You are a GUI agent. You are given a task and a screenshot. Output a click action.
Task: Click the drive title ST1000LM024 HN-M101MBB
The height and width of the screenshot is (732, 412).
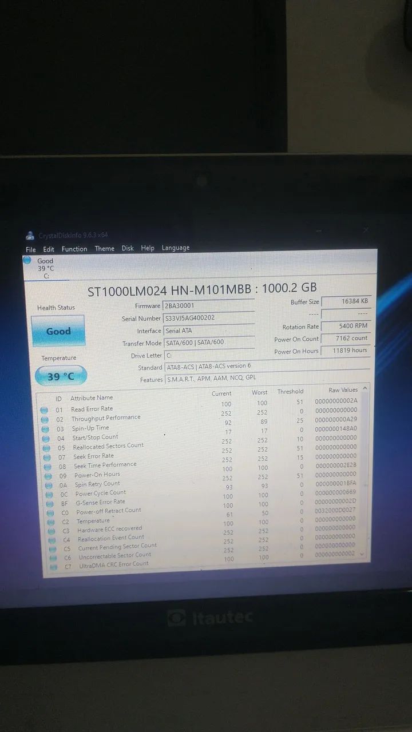click(171, 289)
